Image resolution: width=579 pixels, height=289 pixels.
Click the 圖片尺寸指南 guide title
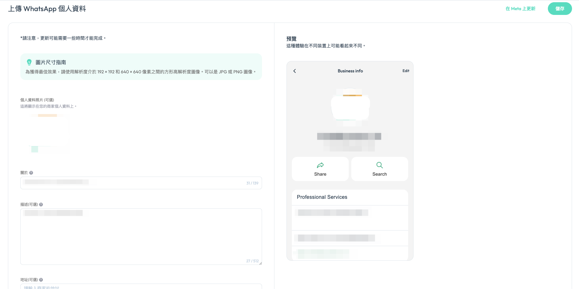pyautogui.click(x=51, y=62)
